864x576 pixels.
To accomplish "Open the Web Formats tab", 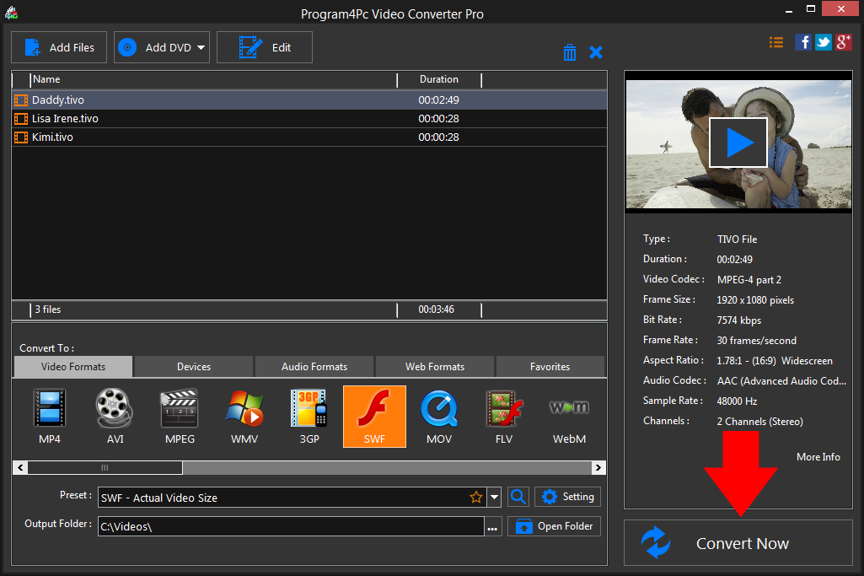I will click(x=435, y=367).
